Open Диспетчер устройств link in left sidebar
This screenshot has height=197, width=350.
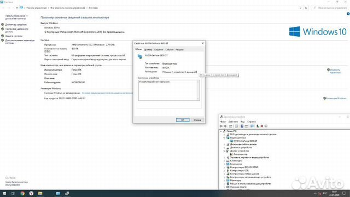[x=16, y=25]
